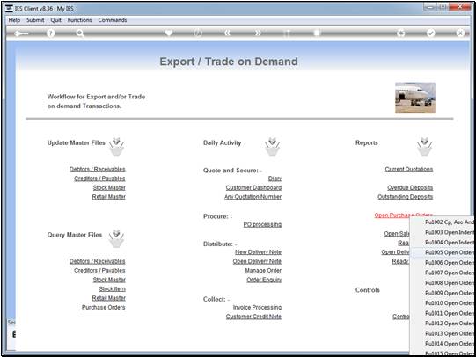Open the Functions menu
The height and width of the screenshot is (357, 476).
pos(79,20)
